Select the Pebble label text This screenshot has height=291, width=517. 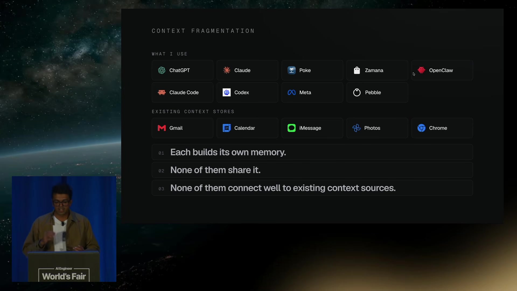pos(373,92)
